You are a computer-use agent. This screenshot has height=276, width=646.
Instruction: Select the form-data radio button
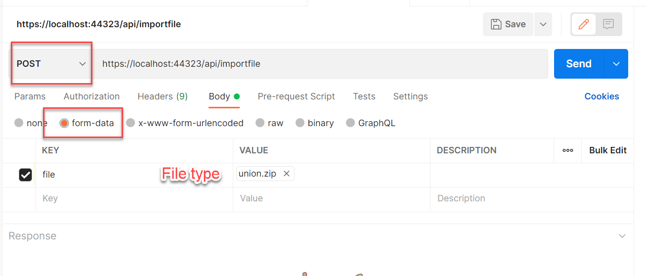(x=64, y=123)
